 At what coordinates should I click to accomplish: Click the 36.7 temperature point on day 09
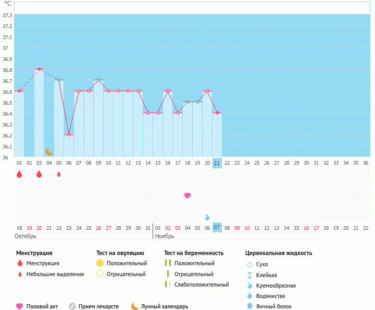98,80
